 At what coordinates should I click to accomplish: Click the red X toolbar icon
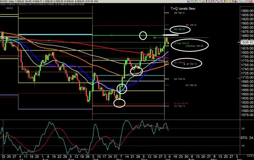251,1
